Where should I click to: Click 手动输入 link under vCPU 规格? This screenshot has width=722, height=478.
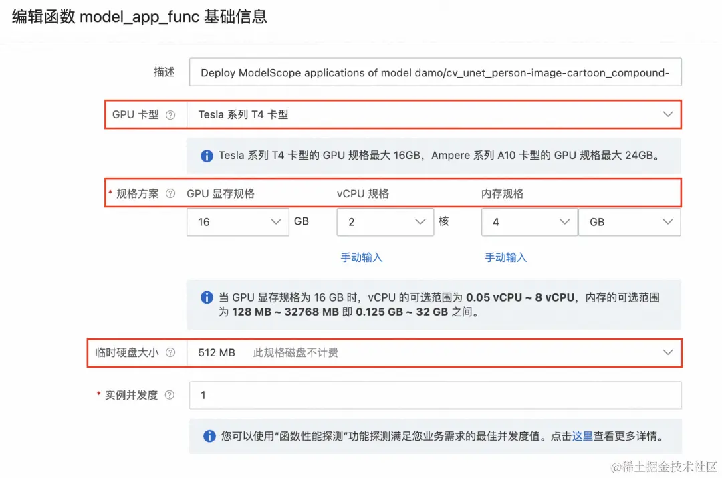click(x=362, y=257)
